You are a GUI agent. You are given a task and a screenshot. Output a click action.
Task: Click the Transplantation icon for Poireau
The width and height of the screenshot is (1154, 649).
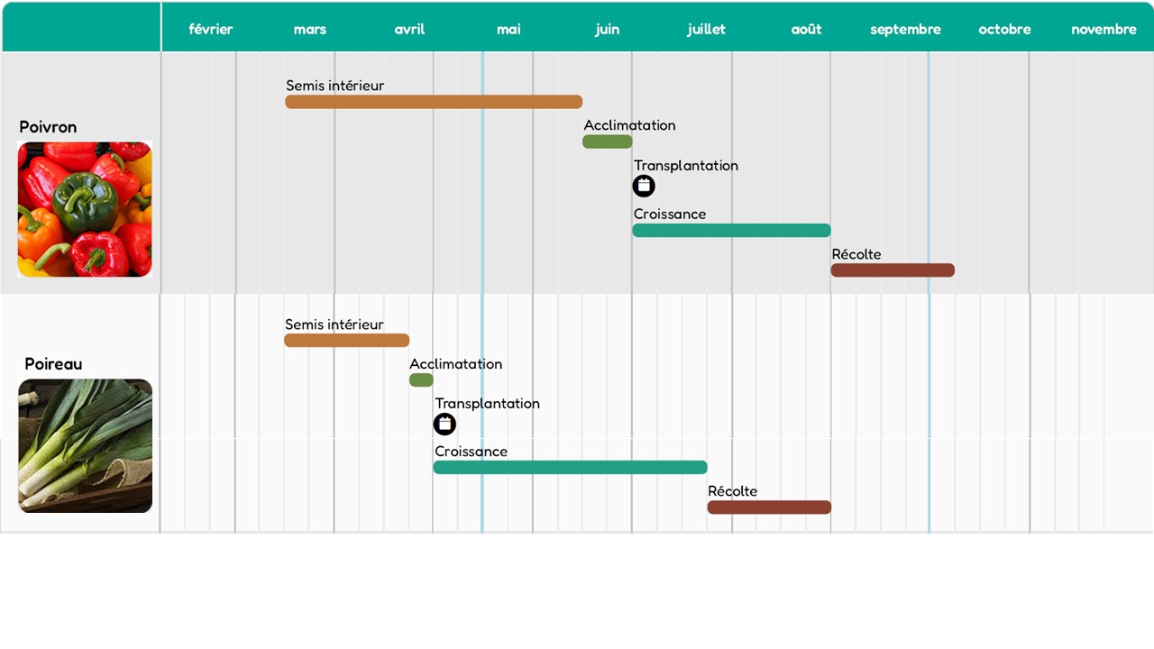[x=445, y=424]
